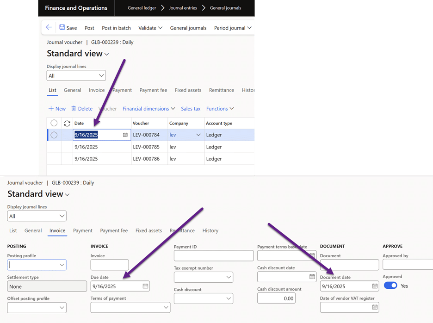Click the Save disk icon
Viewport: 433px width, 323px height.
(62, 28)
